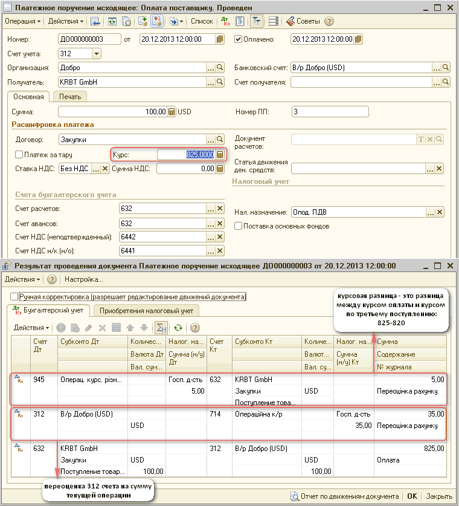Image resolution: width=459 pixels, height=506 pixels.
Task: Click Субконто Дт column header
Action: point(93,342)
